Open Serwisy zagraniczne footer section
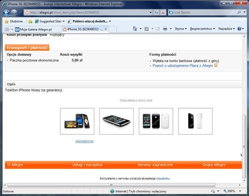Image resolution: width=249 pixels, height=196 pixels. (155, 165)
